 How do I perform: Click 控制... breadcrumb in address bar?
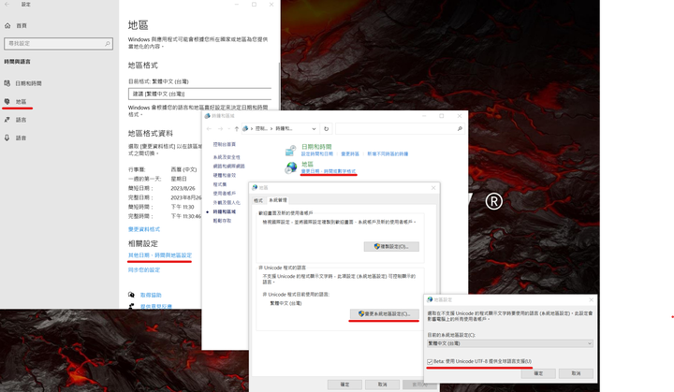(262, 128)
